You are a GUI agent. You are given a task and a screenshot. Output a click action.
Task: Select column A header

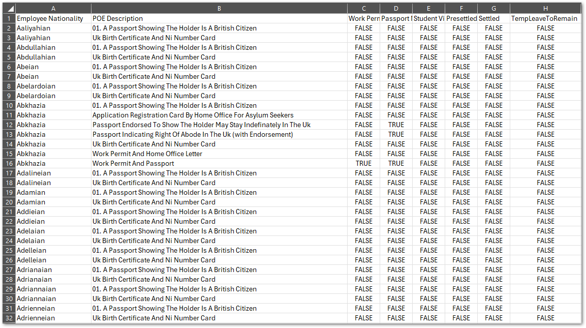tap(53, 9)
